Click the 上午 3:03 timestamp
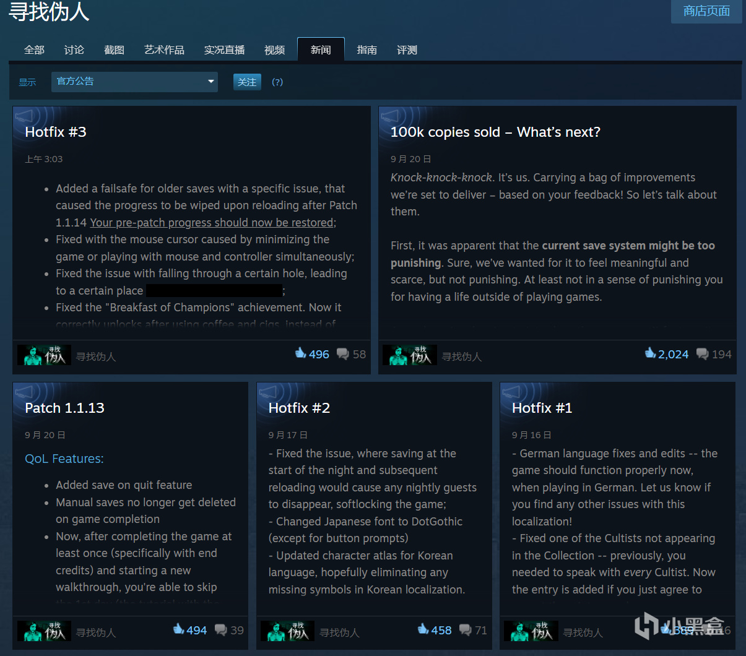The width and height of the screenshot is (746, 656). coord(43,159)
